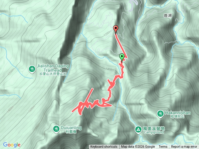Select the Dujuanling hiking icon
This screenshot has width=199, height=149.
[x=56, y=129]
